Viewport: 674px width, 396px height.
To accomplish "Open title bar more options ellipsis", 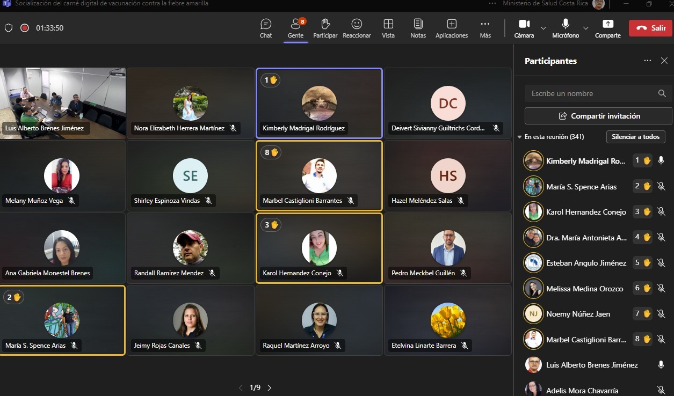I will point(492,4).
